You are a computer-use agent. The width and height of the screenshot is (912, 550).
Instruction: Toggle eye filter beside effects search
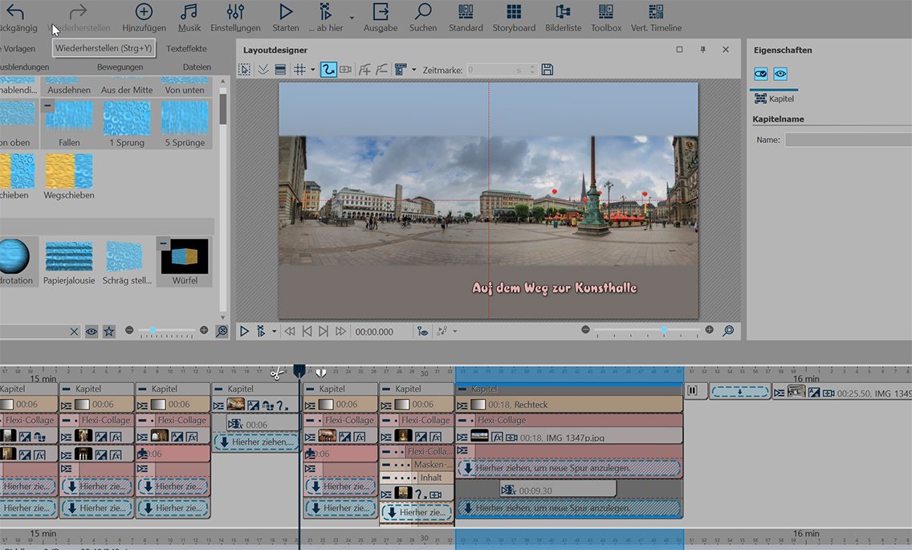(92, 331)
